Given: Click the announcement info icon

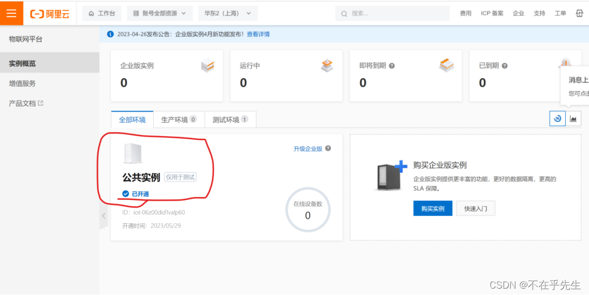Looking at the screenshot, I should (x=111, y=34).
